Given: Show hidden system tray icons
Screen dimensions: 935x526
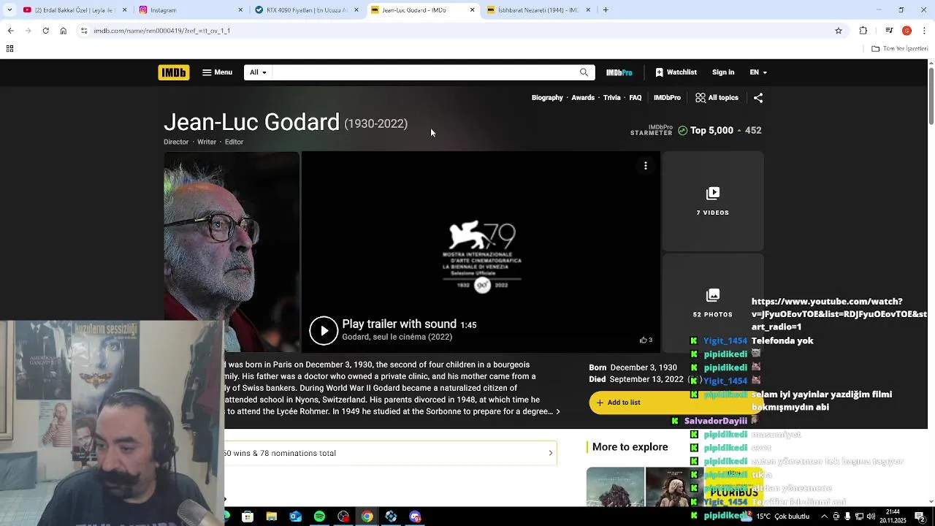Looking at the screenshot, I should pos(825,517).
